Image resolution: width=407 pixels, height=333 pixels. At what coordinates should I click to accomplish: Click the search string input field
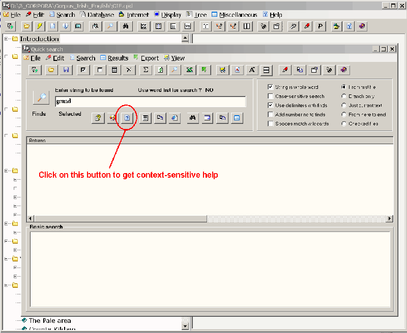coord(150,102)
